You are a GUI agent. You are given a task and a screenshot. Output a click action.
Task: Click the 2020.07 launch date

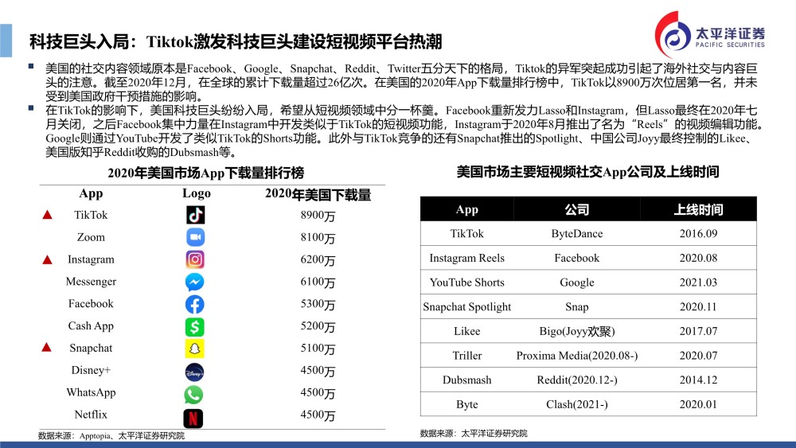click(698, 355)
